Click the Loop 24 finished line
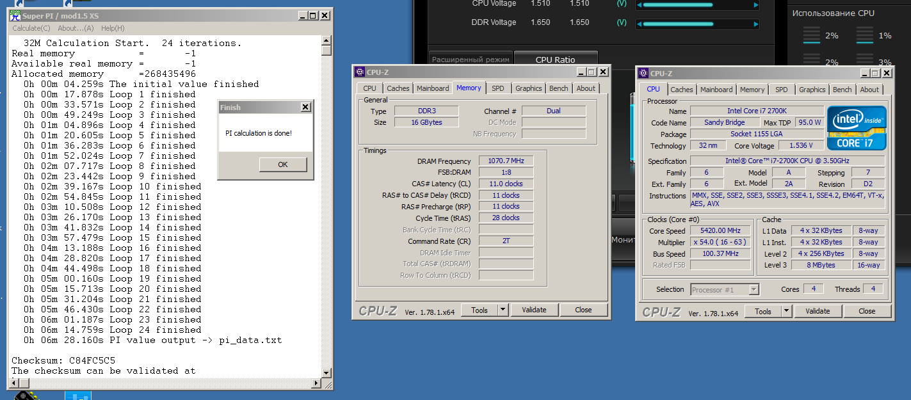The image size is (911, 400). [112, 330]
